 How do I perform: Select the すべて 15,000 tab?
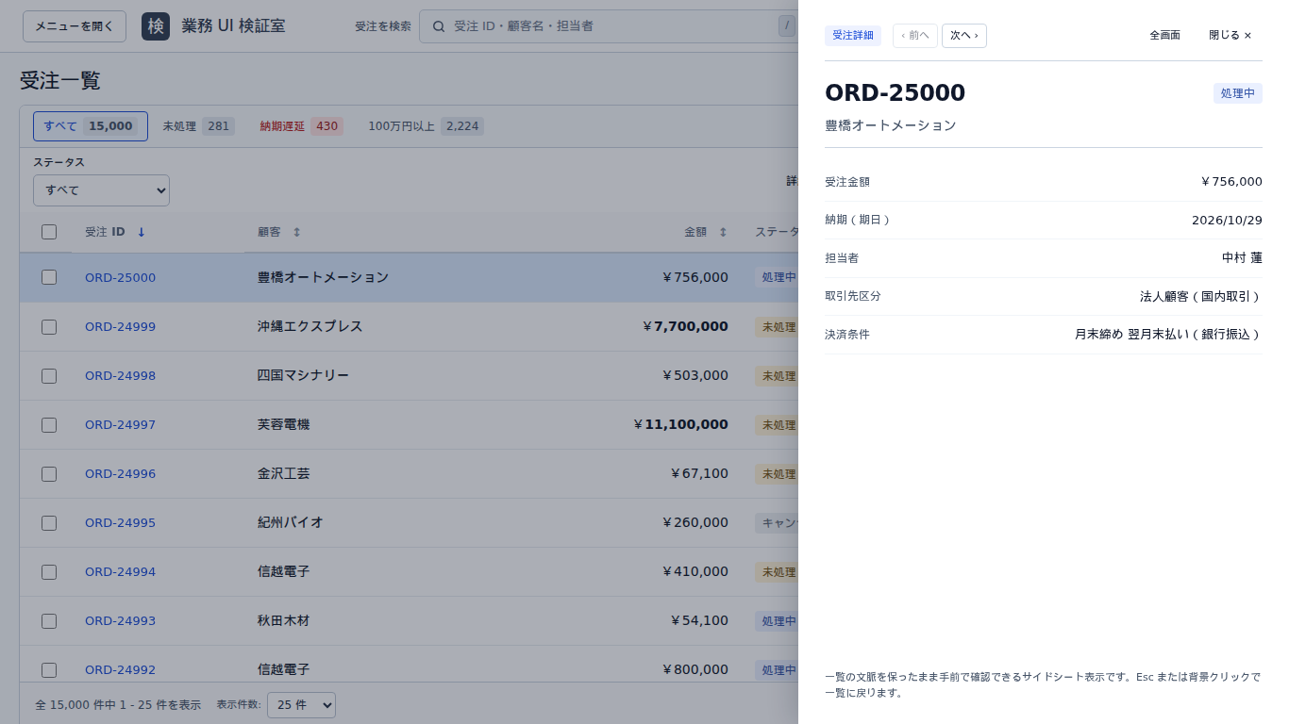(x=91, y=126)
